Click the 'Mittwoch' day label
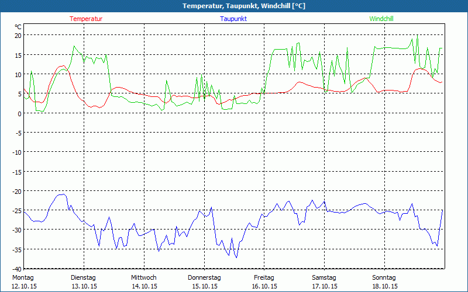 pos(143,278)
